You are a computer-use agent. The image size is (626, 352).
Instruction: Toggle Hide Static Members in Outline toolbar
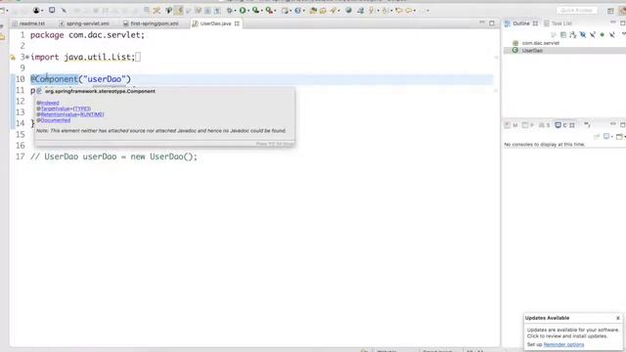click(x=593, y=35)
